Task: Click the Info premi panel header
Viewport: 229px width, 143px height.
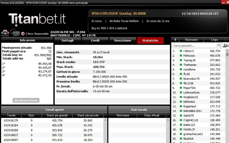Action: pyautogui.click(x=27, y=40)
